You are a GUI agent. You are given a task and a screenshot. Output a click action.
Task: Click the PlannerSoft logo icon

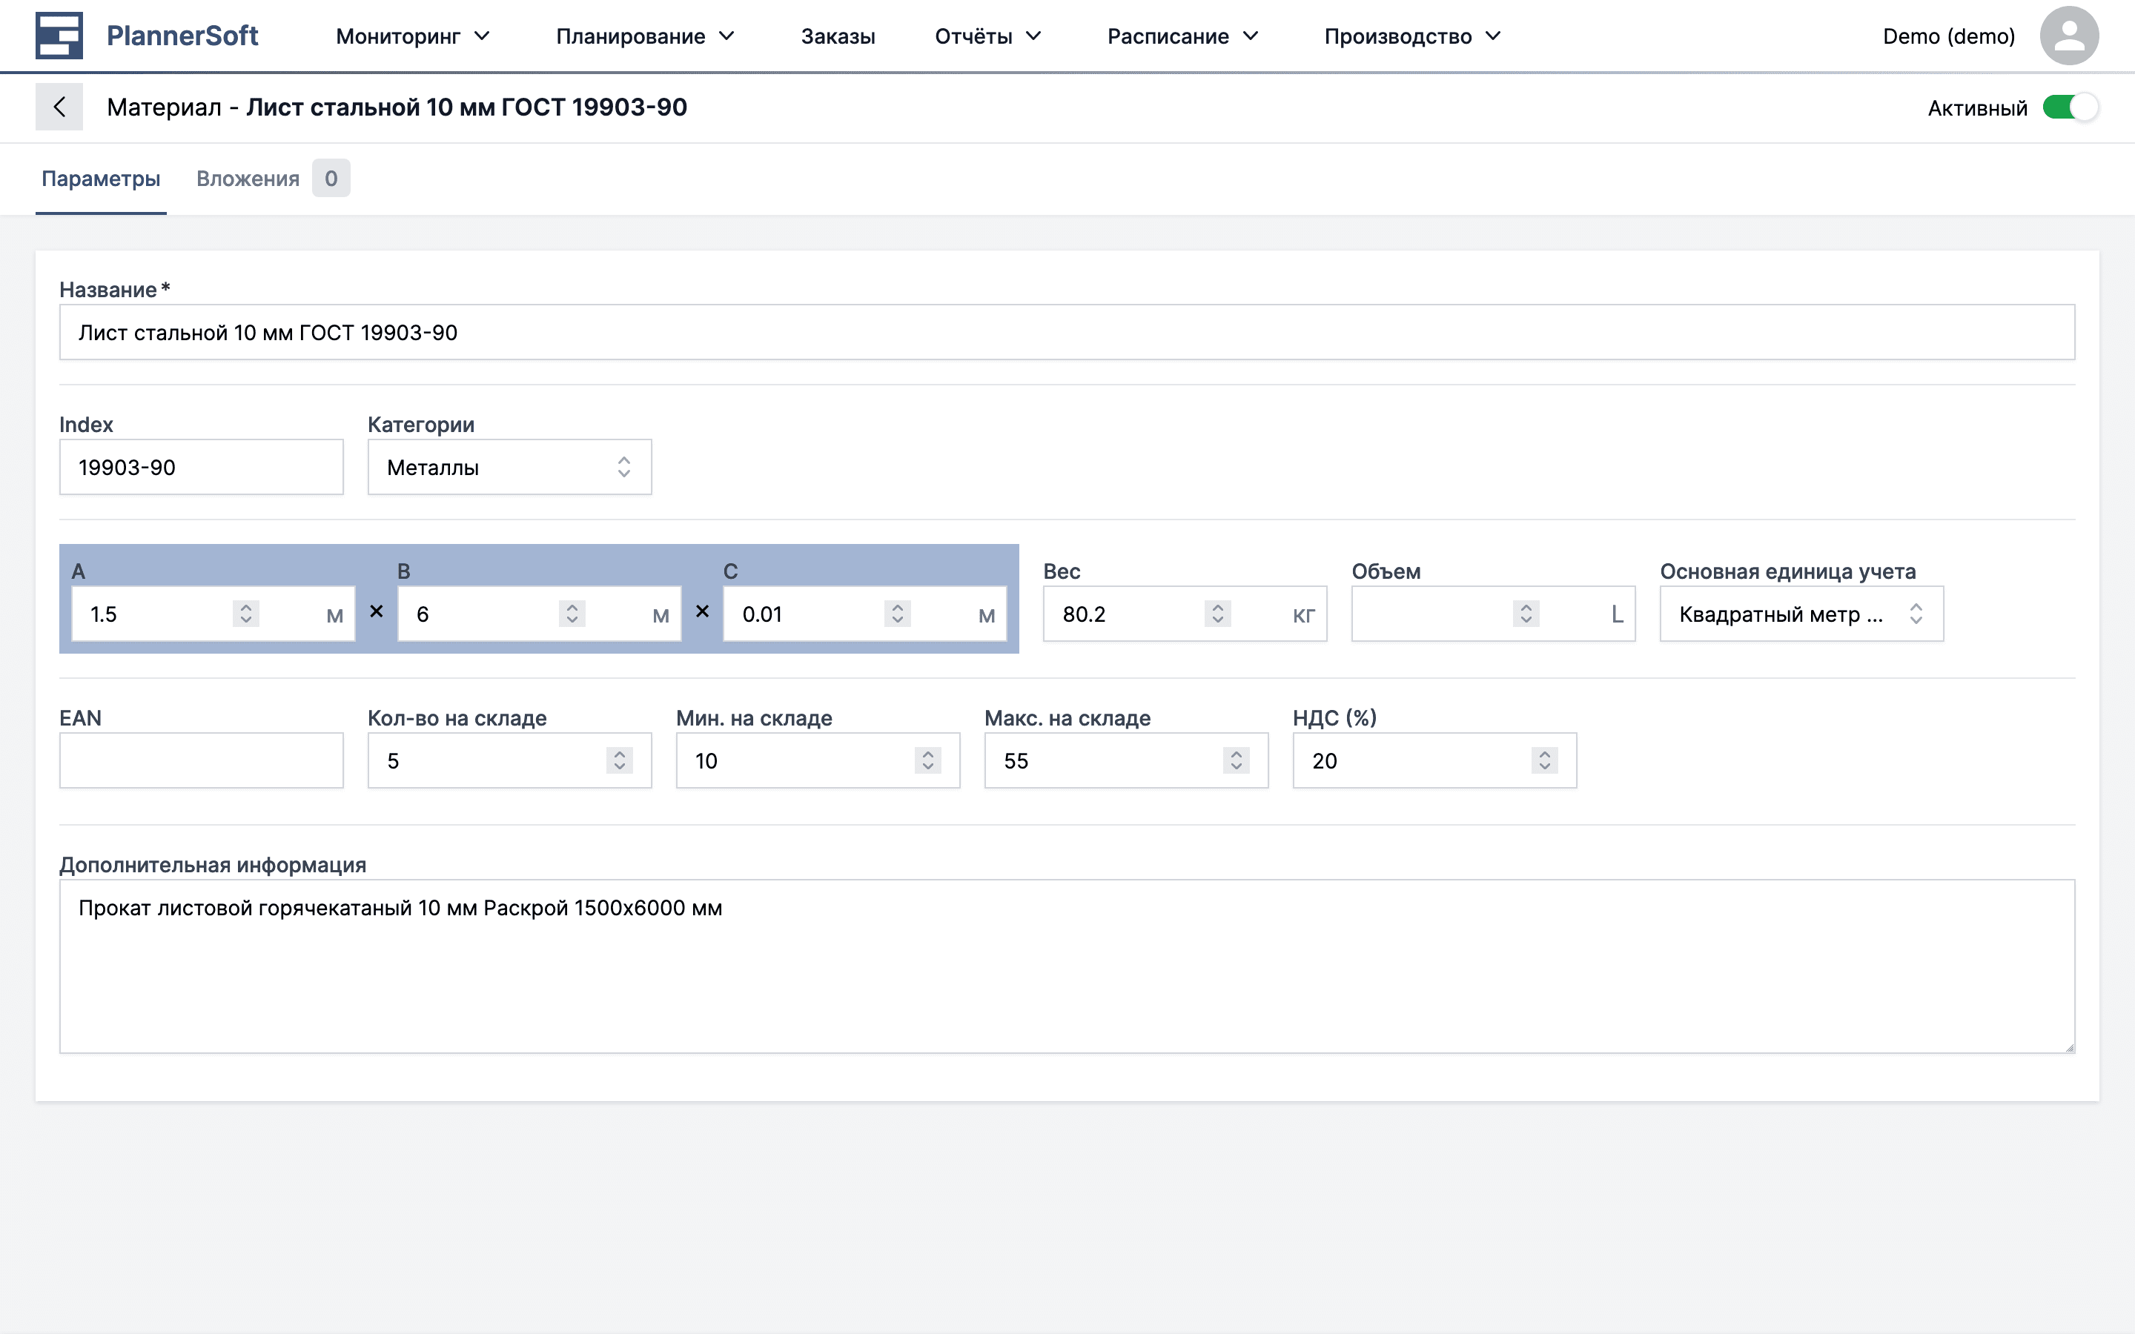click(x=59, y=36)
